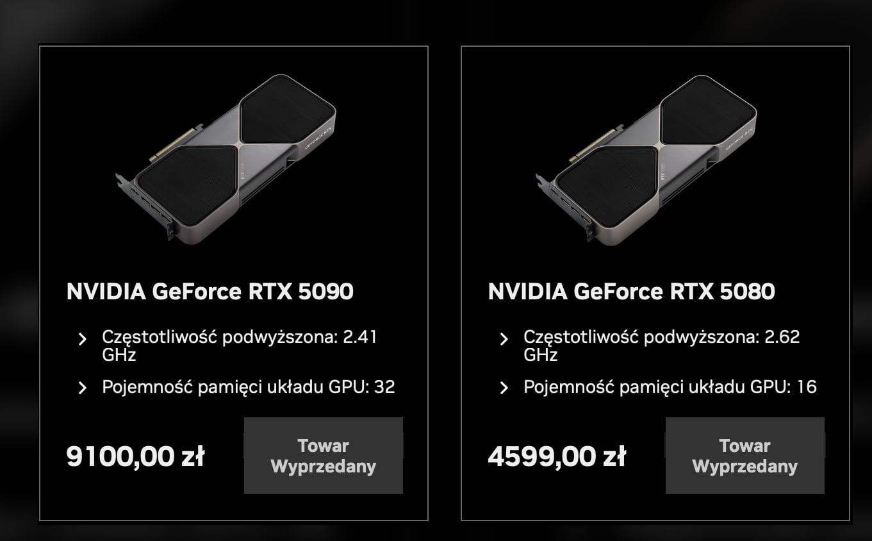Click chevron beside GPU memory 16 spec
This screenshot has width=872, height=541.
pyautogui.click(x=504, y=388)
